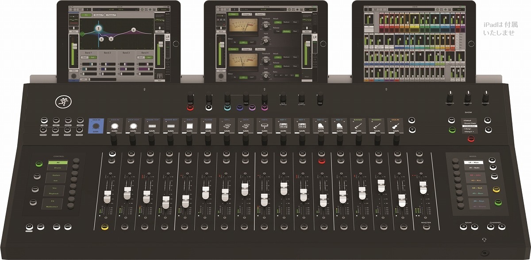Screen dimensions: 531x260
Task: Click the down arrow beside the VIOLIN tile
Action: click(x=412, y=130)
